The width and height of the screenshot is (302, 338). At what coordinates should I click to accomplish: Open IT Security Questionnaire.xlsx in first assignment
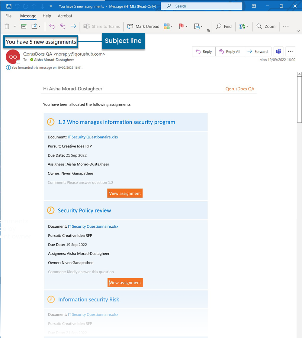(x=93, y=137)
